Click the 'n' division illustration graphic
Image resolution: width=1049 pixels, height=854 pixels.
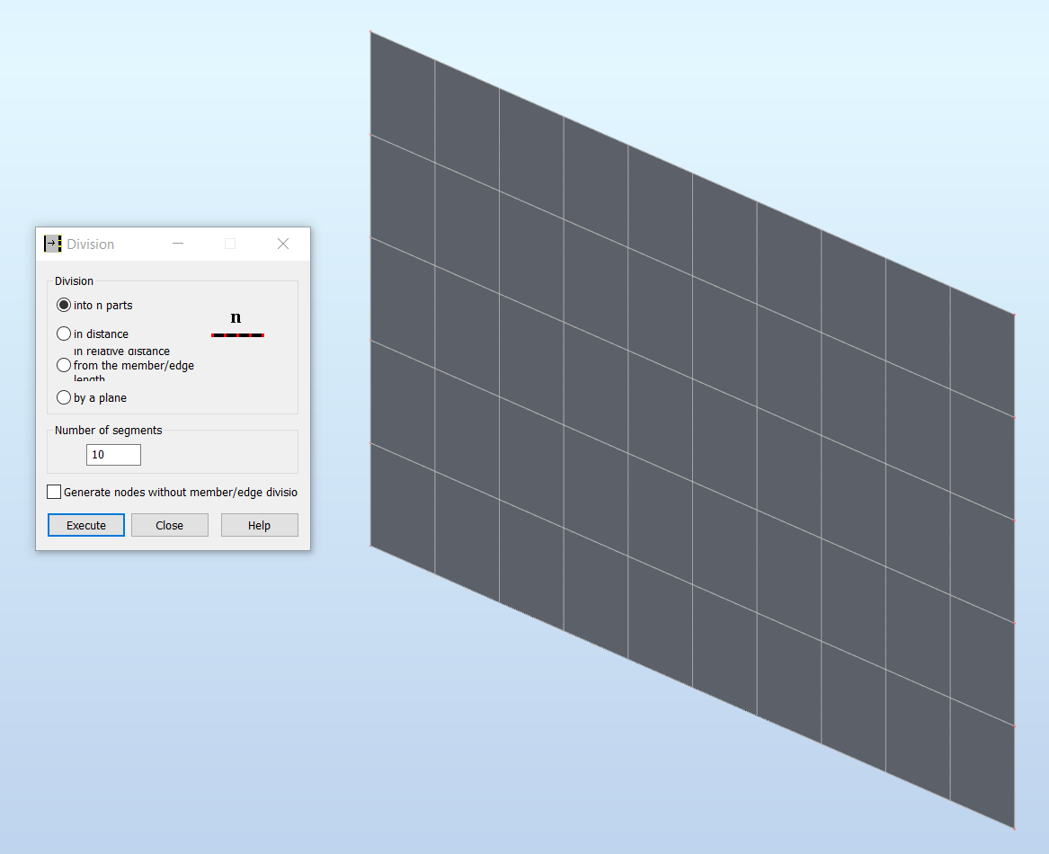click(x=236, y=324)
